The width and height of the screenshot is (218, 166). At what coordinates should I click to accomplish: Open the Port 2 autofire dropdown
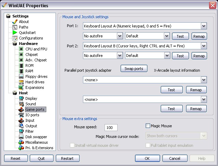pyautogui.click(x=120, y=56)
